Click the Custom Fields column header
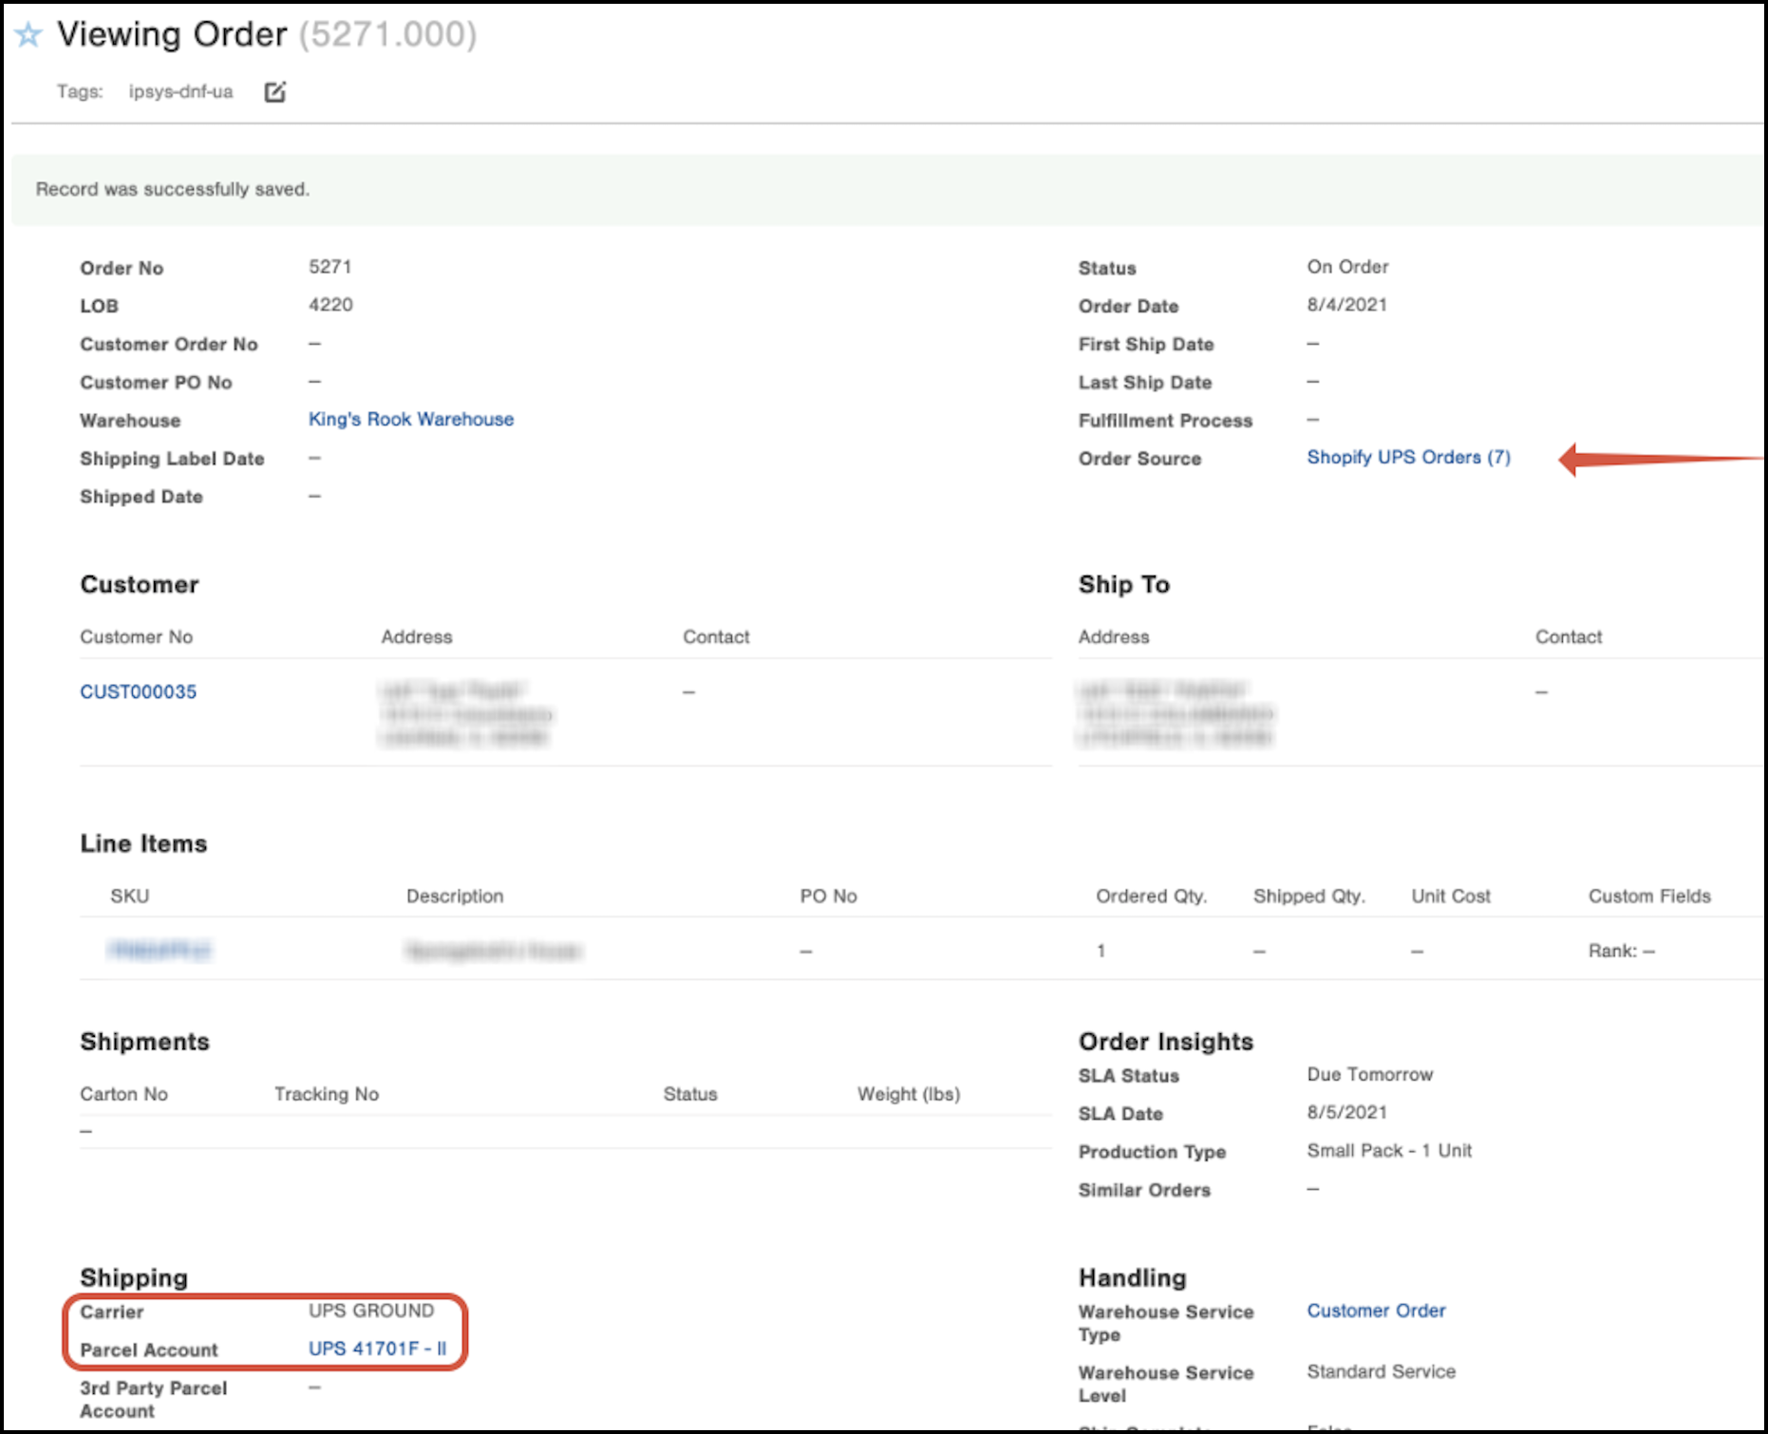Screen dimensions: 1768x1434 coord(1649,896)
